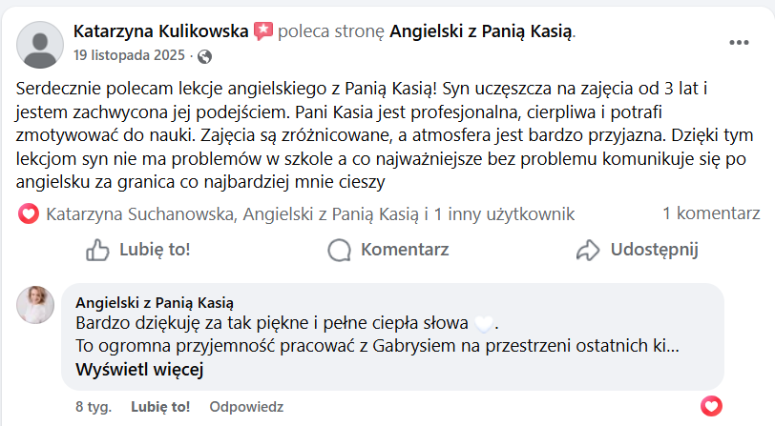Open the 19 listopada 2025 post date link
The image size is (775, 426).
(x=129, y=54)
